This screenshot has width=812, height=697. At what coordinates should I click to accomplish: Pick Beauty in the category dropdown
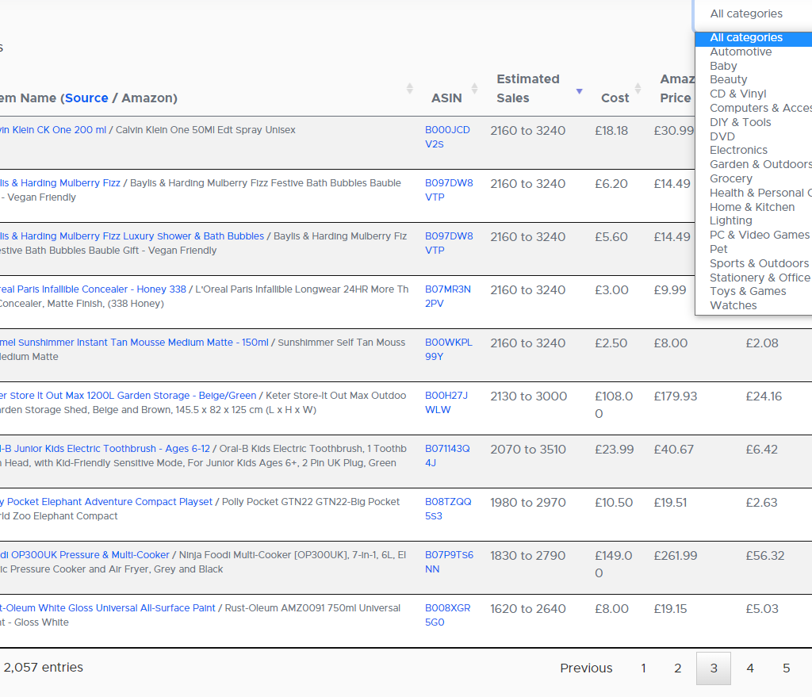728,79
